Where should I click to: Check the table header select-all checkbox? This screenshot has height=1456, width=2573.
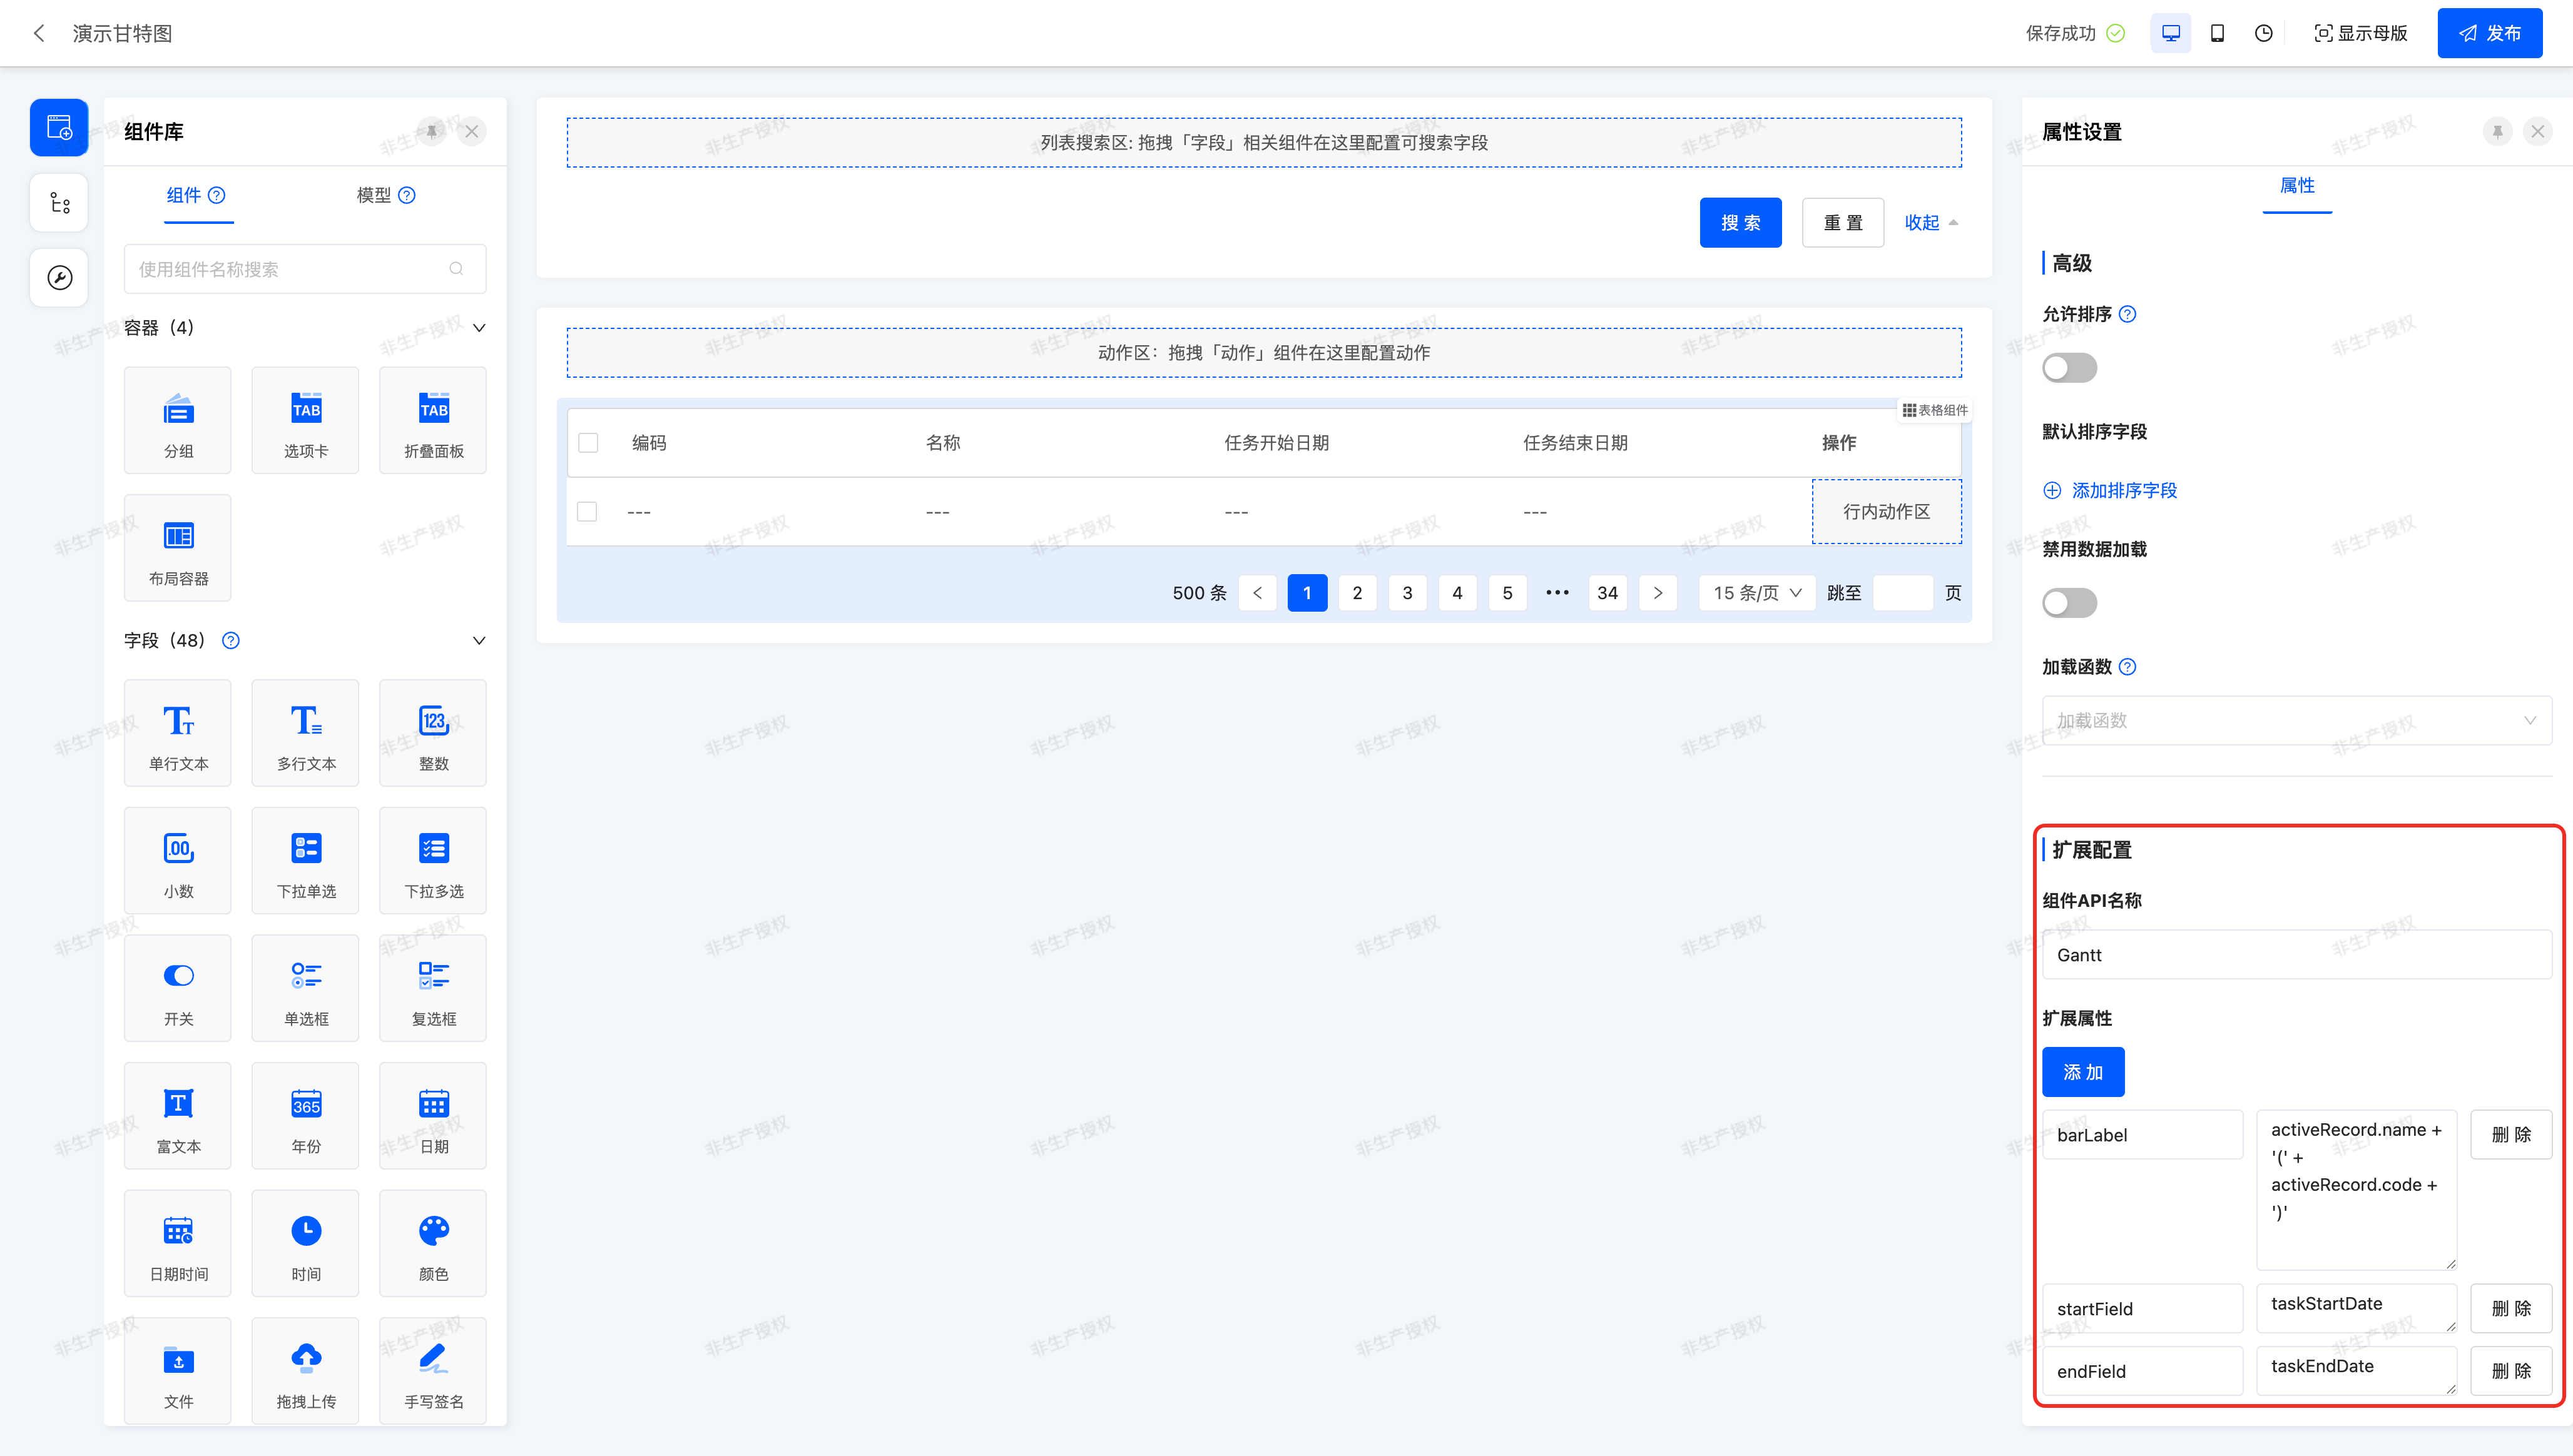pyautogui.click(x=588, y=443)
